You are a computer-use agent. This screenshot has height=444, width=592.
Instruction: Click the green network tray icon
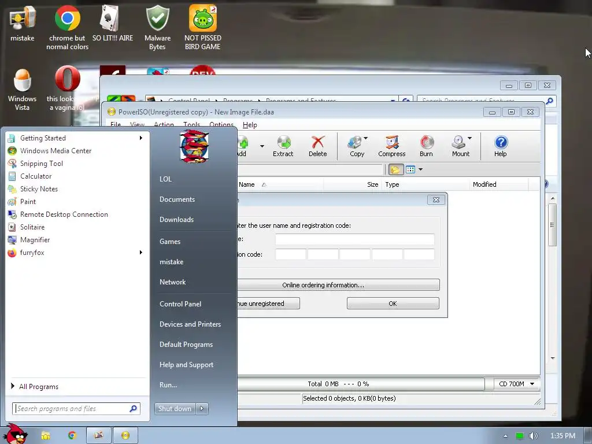tap(520, 436)
